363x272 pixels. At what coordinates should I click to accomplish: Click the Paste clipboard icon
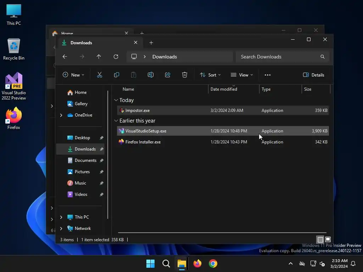click(134, 75)
